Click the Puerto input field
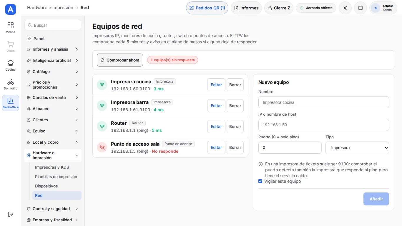 click(290, 148)
